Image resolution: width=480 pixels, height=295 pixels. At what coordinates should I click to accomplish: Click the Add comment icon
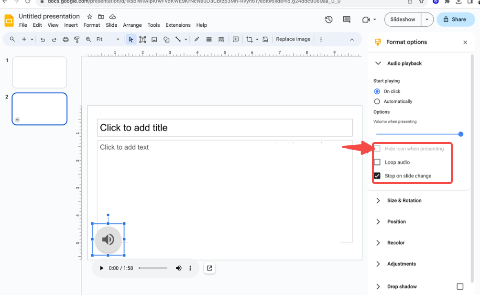coord(235,39)
